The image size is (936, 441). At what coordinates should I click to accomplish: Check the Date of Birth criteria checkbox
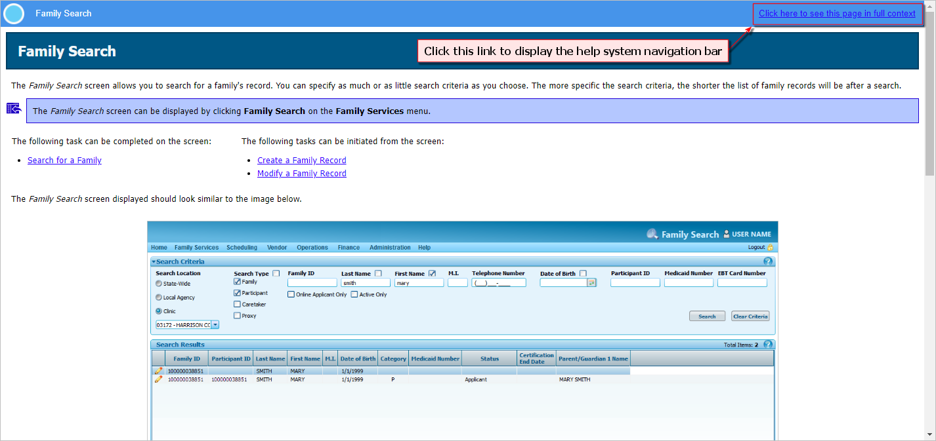coord(584,273)
